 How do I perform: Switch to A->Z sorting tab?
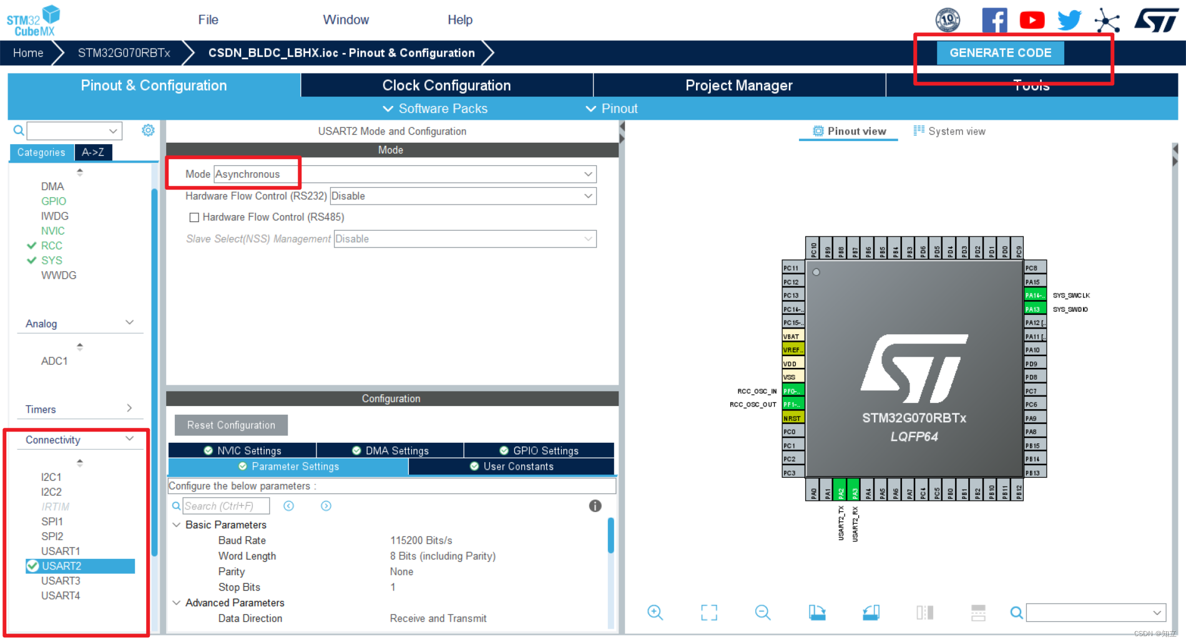coord(93,152)
